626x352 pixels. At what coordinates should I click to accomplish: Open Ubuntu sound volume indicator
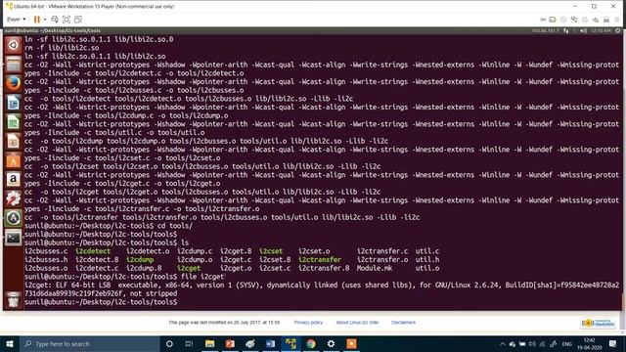[x=583, y=30]
